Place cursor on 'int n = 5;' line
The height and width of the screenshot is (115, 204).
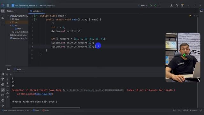pyautogui.click(x=58, y=27)
